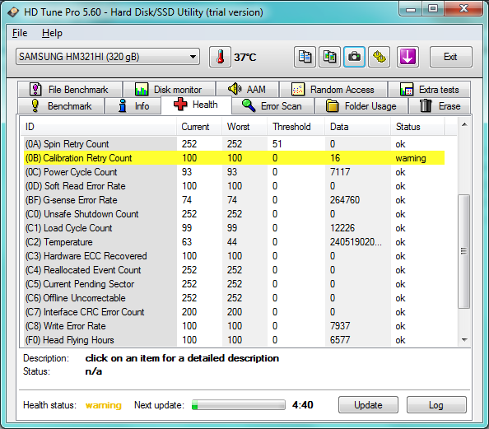Image resolution: width=489 pixels, height=429 pixels.
Task: Open the SAMSUNG HM321HI drive dropdown
Action: [108, 57]
